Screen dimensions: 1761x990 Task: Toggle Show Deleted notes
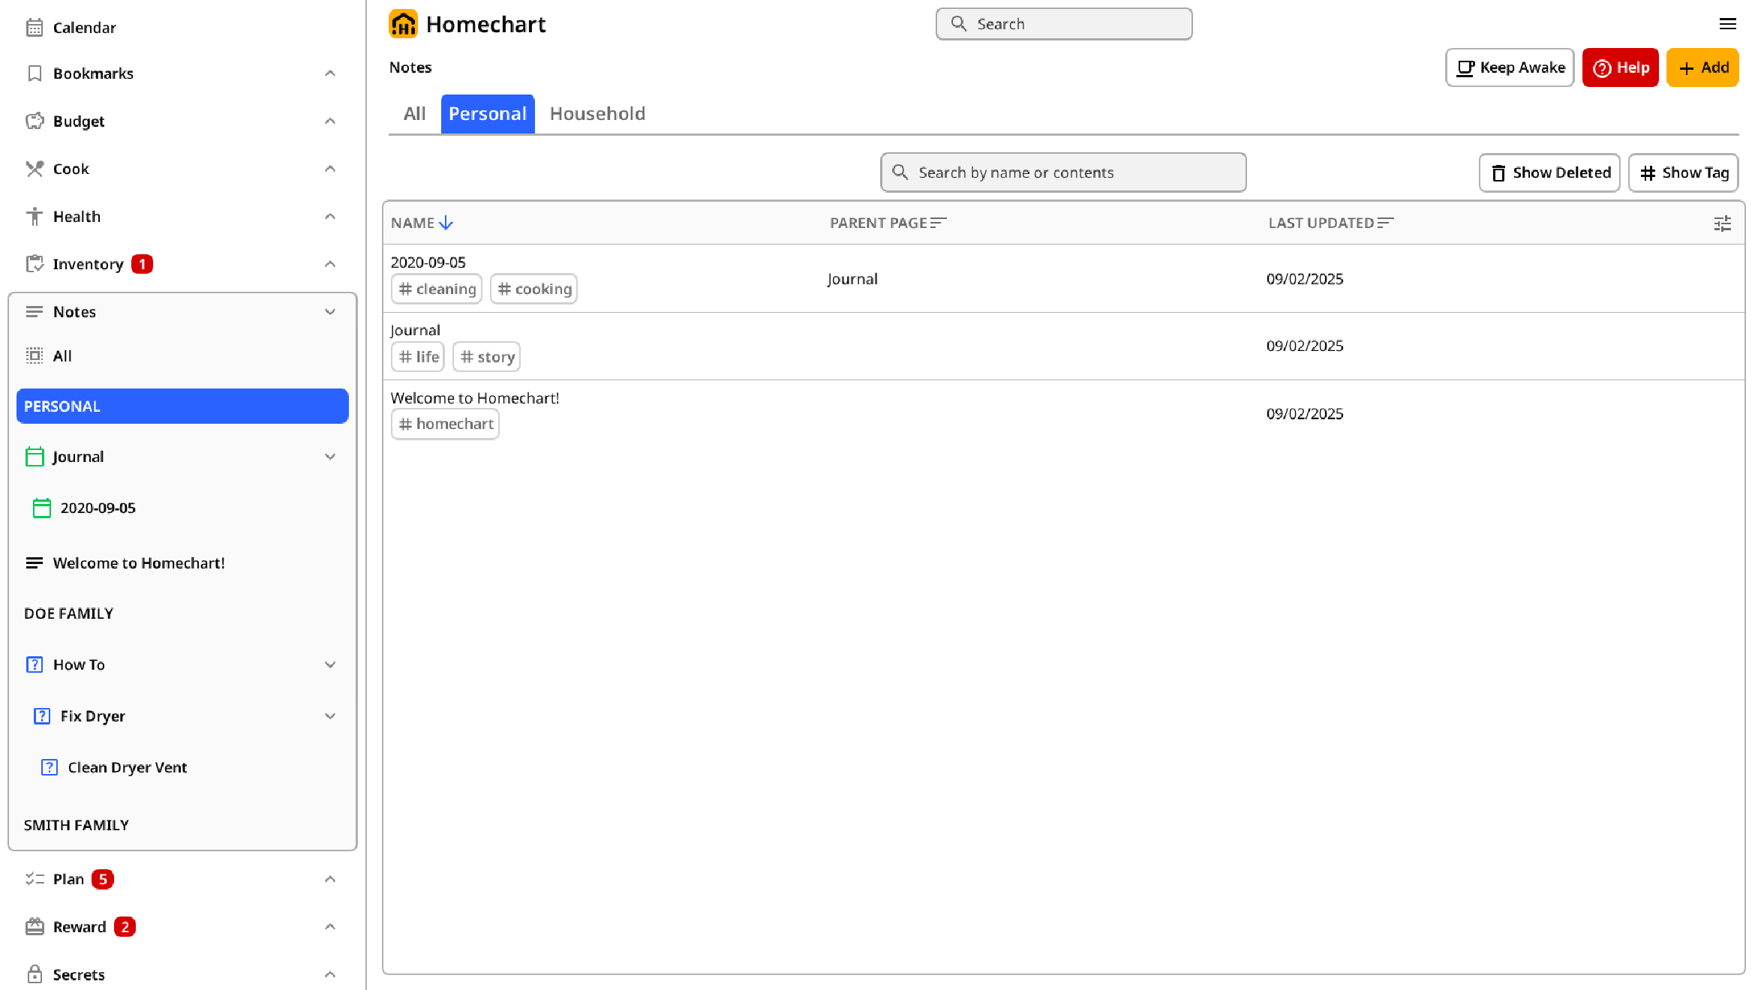1549,173
